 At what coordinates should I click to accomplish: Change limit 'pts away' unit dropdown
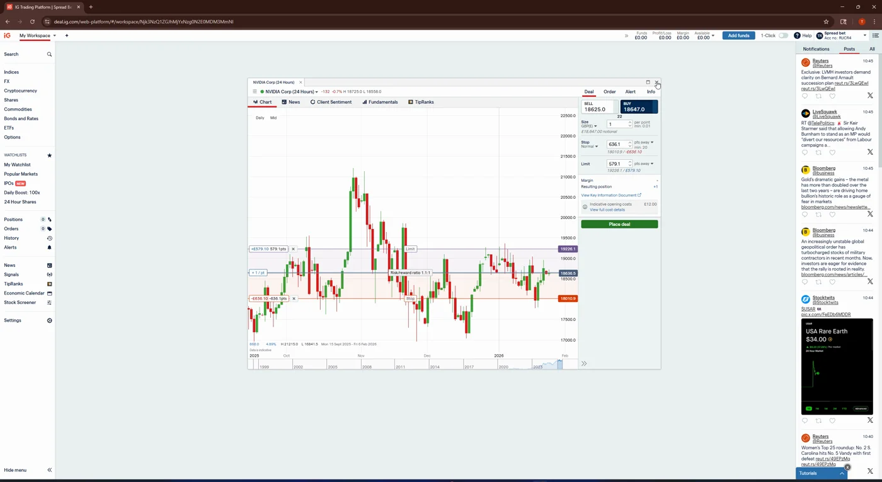(x=644, y=164)
